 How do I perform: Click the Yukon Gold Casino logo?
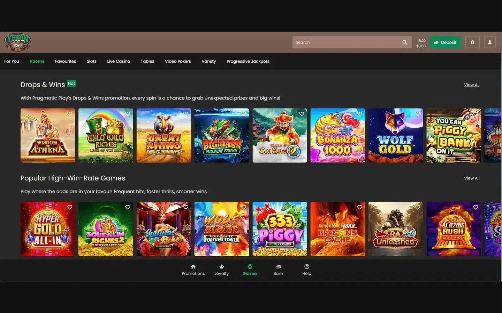17,42
